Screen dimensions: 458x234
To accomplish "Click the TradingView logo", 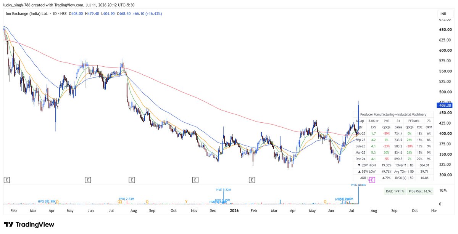I will [29, 224].
